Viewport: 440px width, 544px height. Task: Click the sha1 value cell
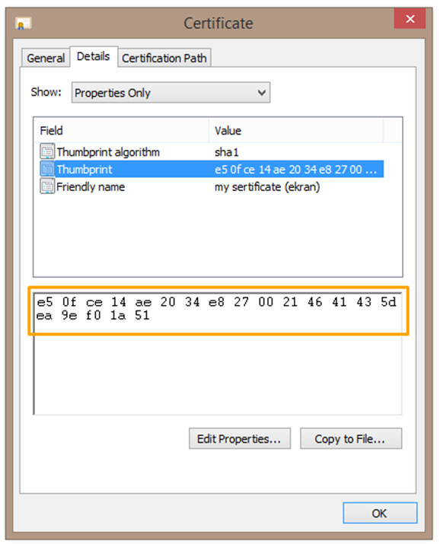coord(227,152)
